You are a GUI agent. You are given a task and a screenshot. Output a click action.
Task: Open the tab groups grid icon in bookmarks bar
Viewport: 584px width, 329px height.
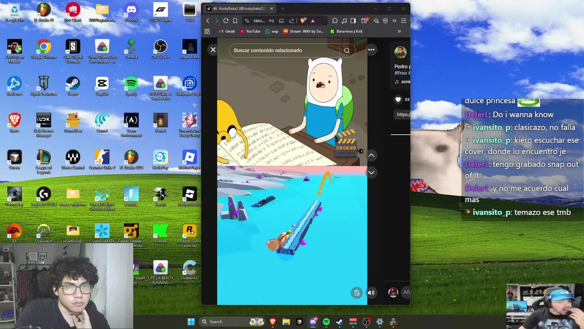[x=207, y=32]
